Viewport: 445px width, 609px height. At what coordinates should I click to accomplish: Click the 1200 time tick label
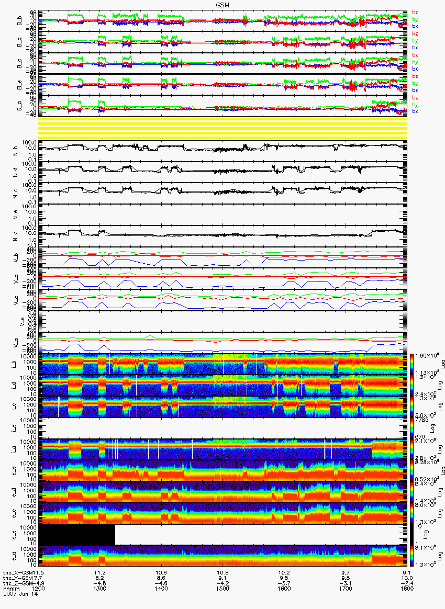tap(38, 589)
